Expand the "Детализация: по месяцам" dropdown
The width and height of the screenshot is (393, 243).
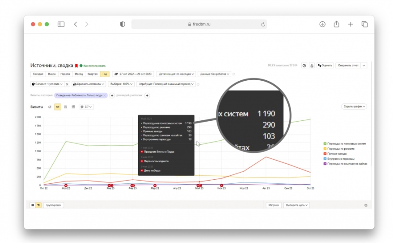coord(176,74)
